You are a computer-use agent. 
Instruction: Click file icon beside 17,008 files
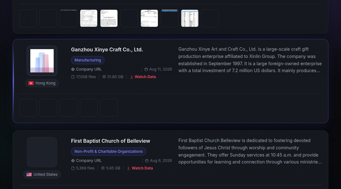point(73,77)
